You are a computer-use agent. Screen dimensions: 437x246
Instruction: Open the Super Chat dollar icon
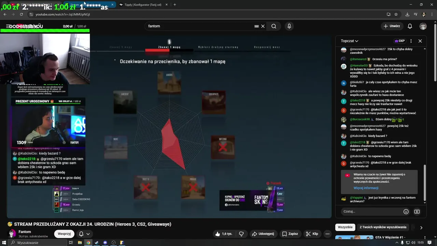pyautogui.click(x=417, y=211)
